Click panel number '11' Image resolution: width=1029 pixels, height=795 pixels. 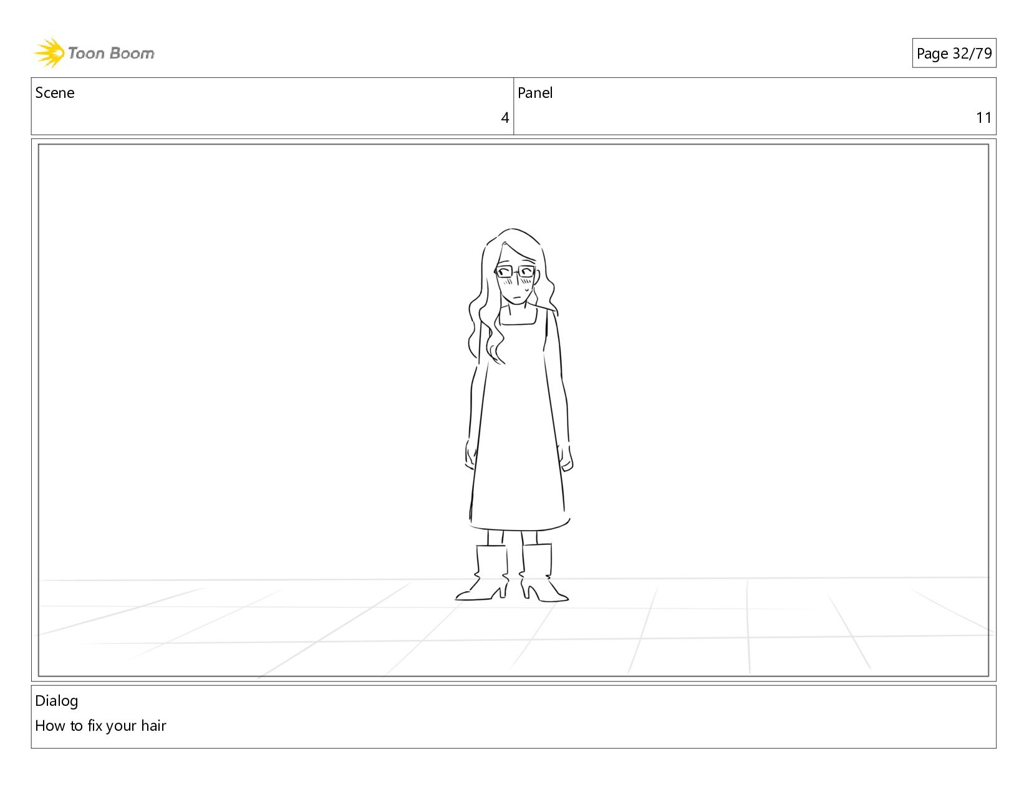pyautogui.click(x=983, y=118)
